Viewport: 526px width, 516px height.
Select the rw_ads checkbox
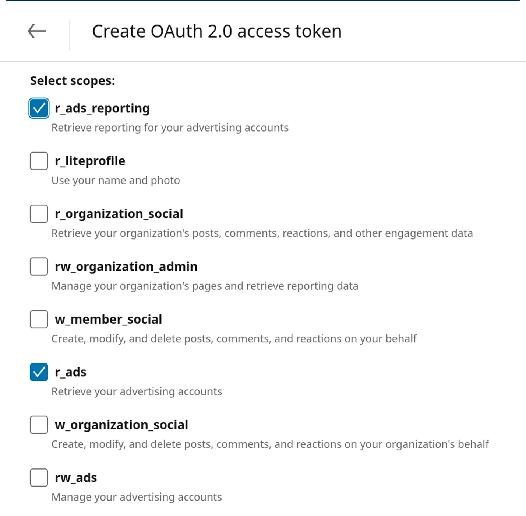pyautogui.click(x=39, y=477)
